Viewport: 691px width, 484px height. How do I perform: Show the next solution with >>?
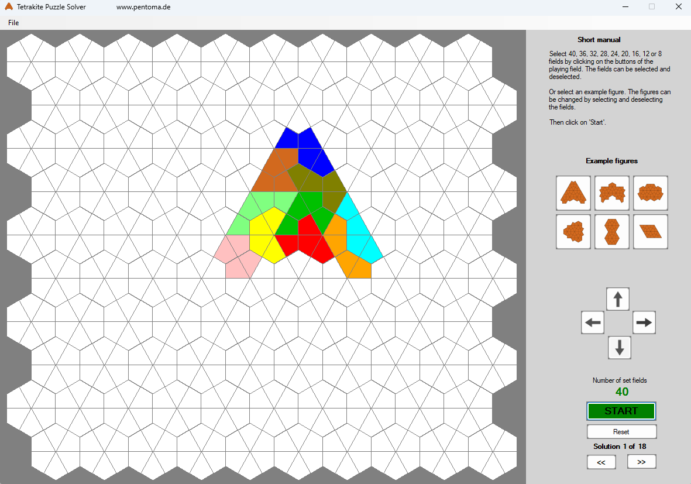(x=641, y=461)
